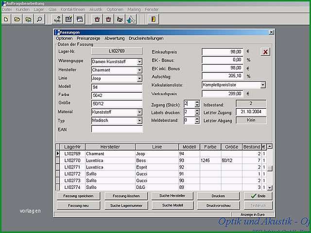Click into the empty EAN field
Image resolution: width=311 pixels, height=233 pixels.
[x=117, y=129]
